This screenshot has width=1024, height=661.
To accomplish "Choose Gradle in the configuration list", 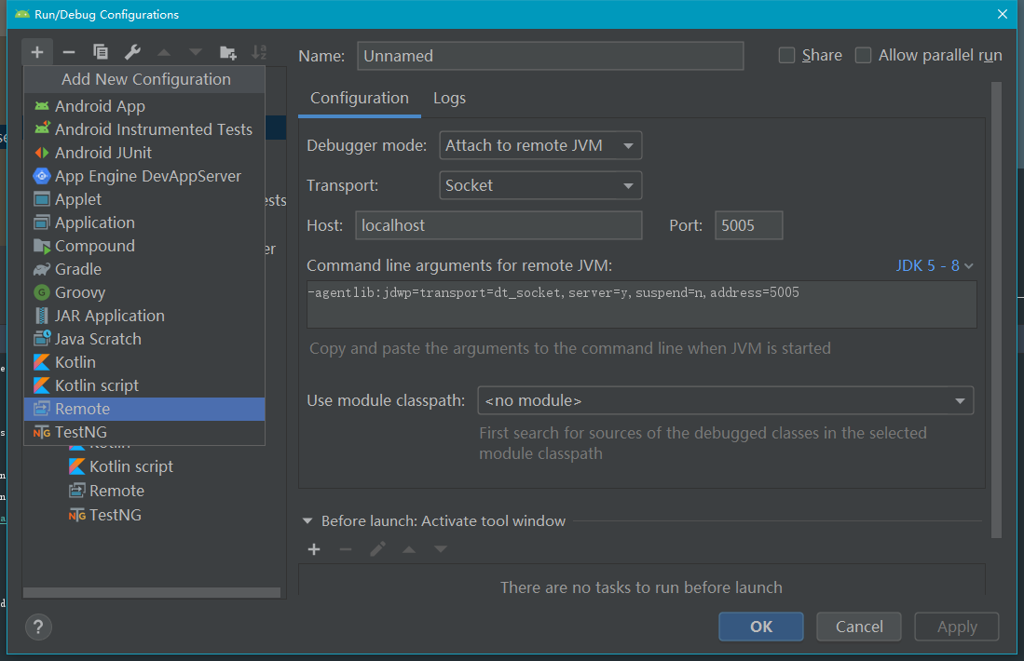I will click(78, 269).
